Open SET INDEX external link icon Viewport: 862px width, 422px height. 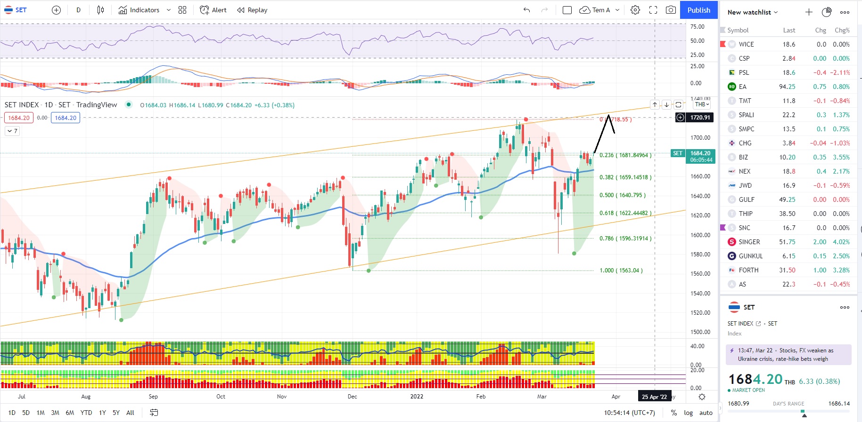coord(758,324)
